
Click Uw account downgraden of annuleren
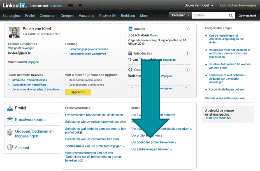tap(36, 89)
